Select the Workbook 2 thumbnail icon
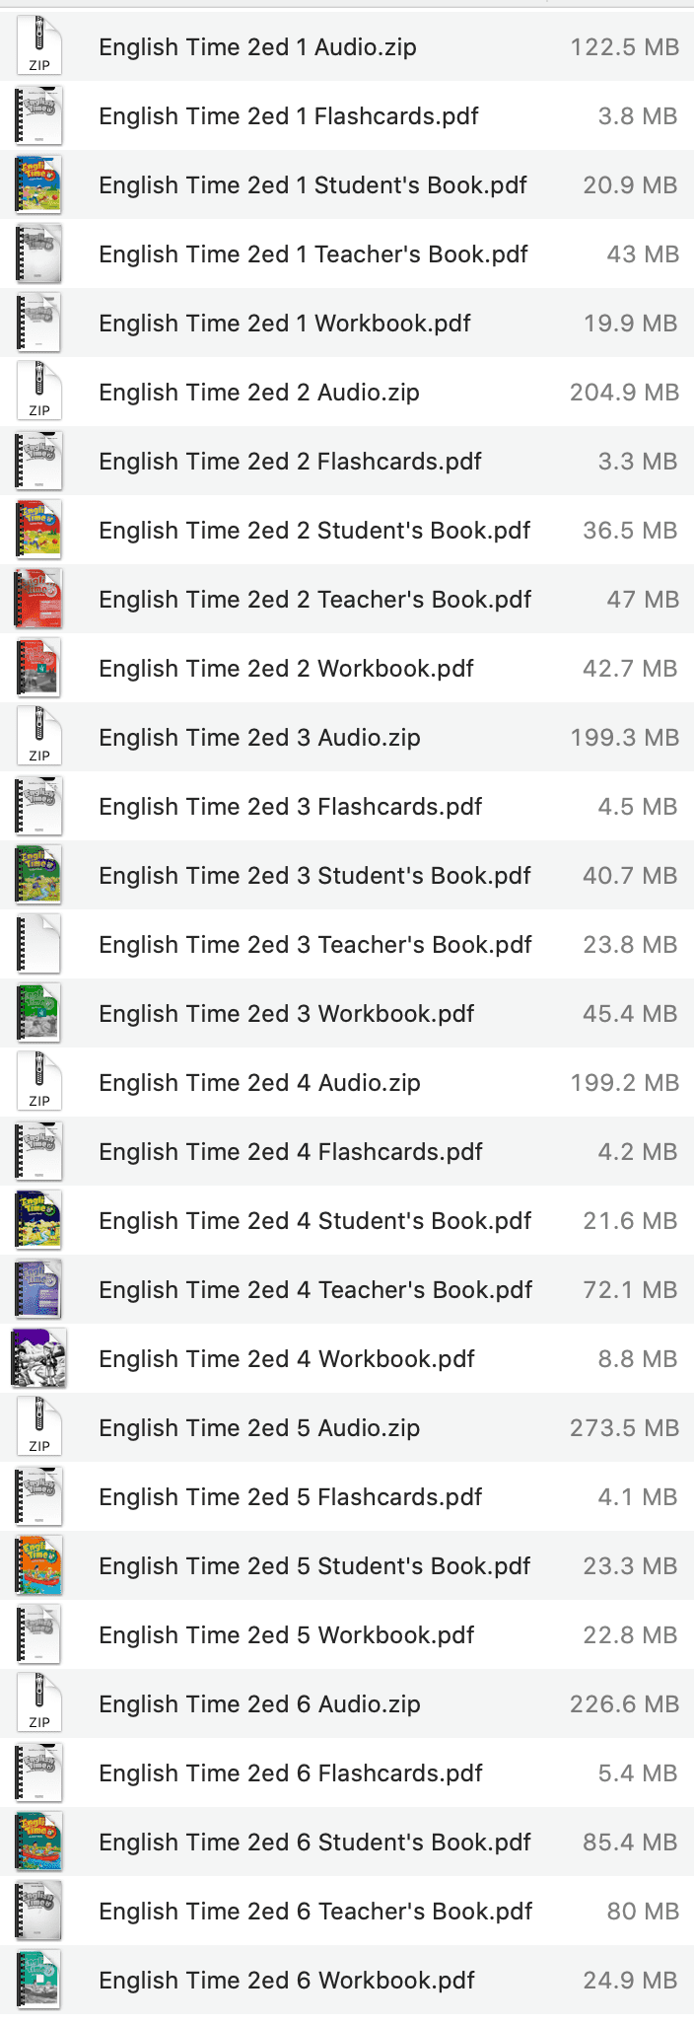Image resolution: width=694 pixels, height=2024 pixels. 38,668
